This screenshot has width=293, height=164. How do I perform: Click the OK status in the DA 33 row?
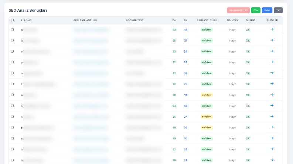[248, 51]
